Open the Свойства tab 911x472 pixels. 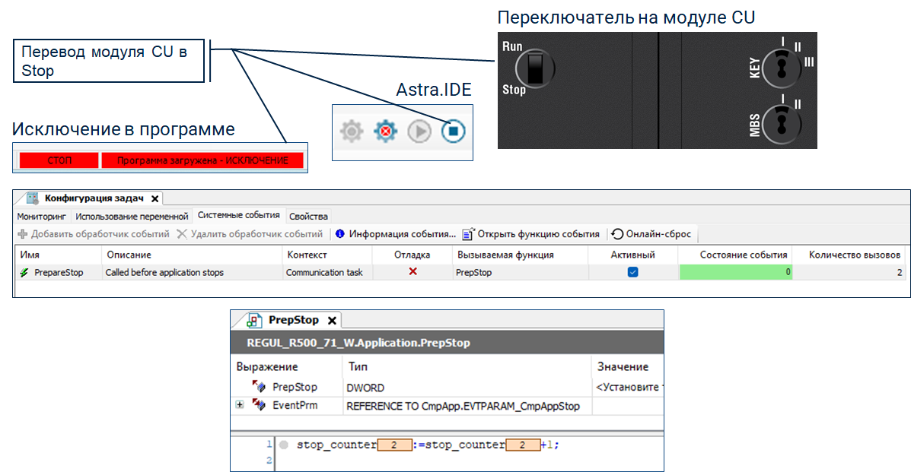tap(308, 217)
